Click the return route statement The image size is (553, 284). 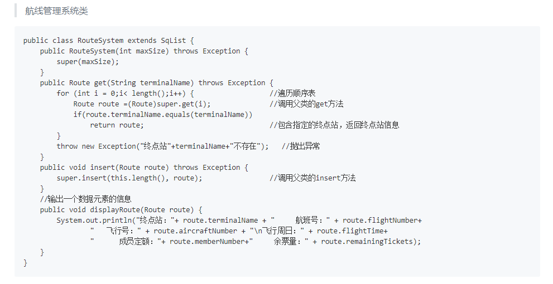point(117,125)
